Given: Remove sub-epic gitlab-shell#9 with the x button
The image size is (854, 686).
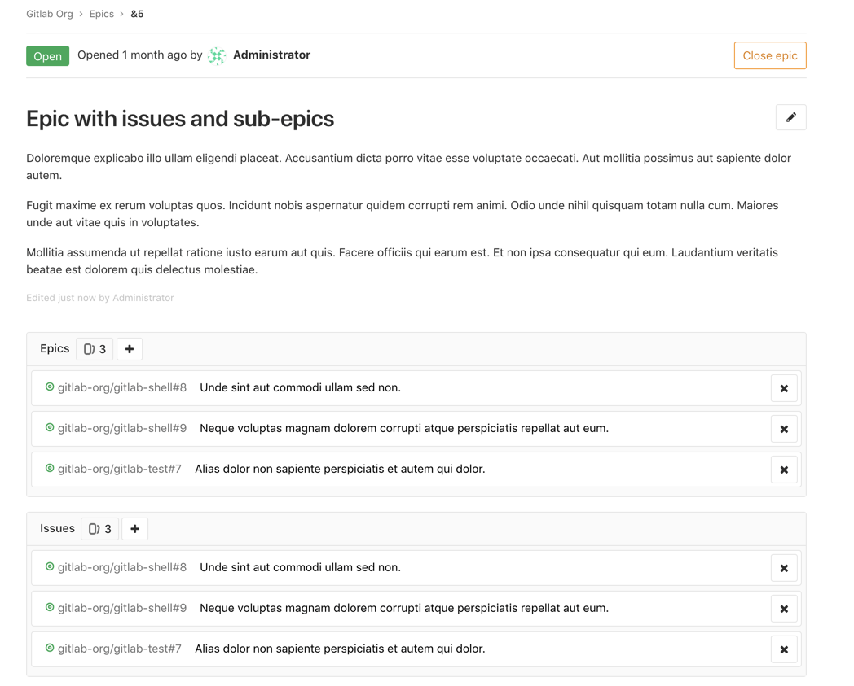Looking at the screenshot, I should pyautogui.click(x=784, y=428).
